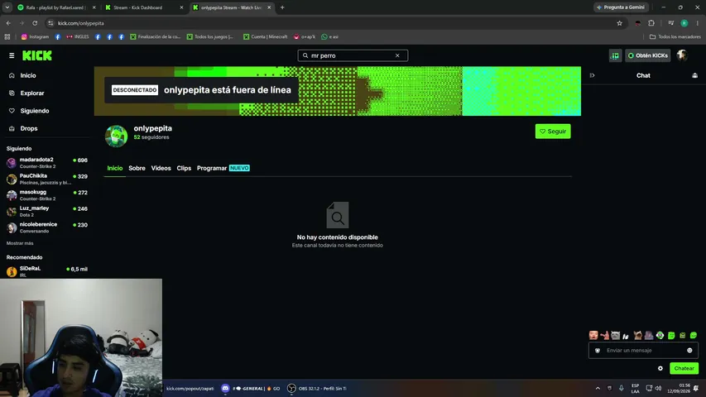Open Windows notification bell

click(x=696, y=388)
